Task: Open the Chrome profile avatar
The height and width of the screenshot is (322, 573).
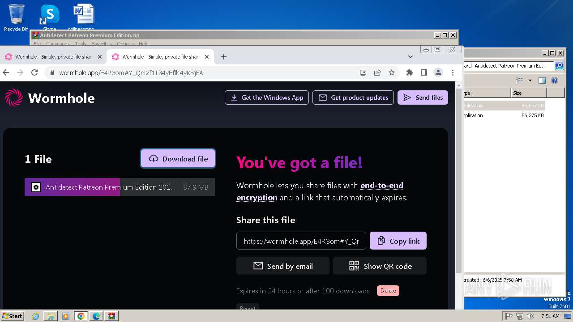Action: point(438,72)
